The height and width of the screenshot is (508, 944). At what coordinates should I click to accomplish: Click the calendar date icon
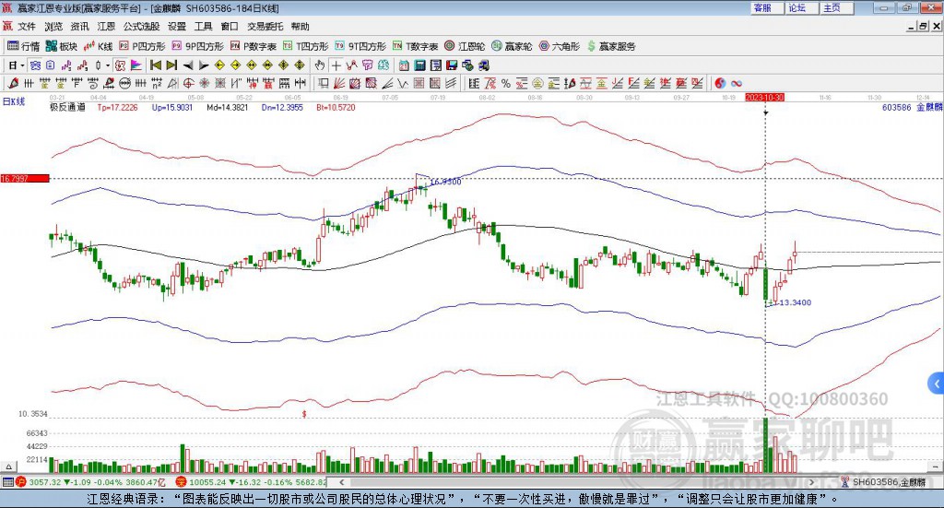[x=404, y=65]
